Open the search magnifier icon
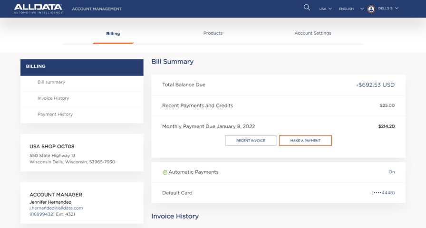This screenshot has height=228, width=426. pos(307,8)
